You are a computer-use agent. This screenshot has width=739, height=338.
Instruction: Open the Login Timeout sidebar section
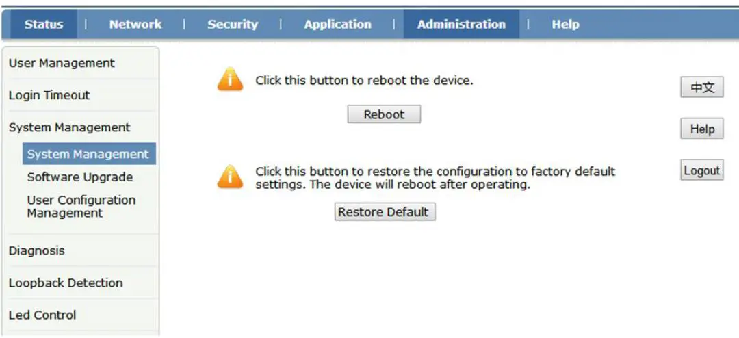point(49,95)
